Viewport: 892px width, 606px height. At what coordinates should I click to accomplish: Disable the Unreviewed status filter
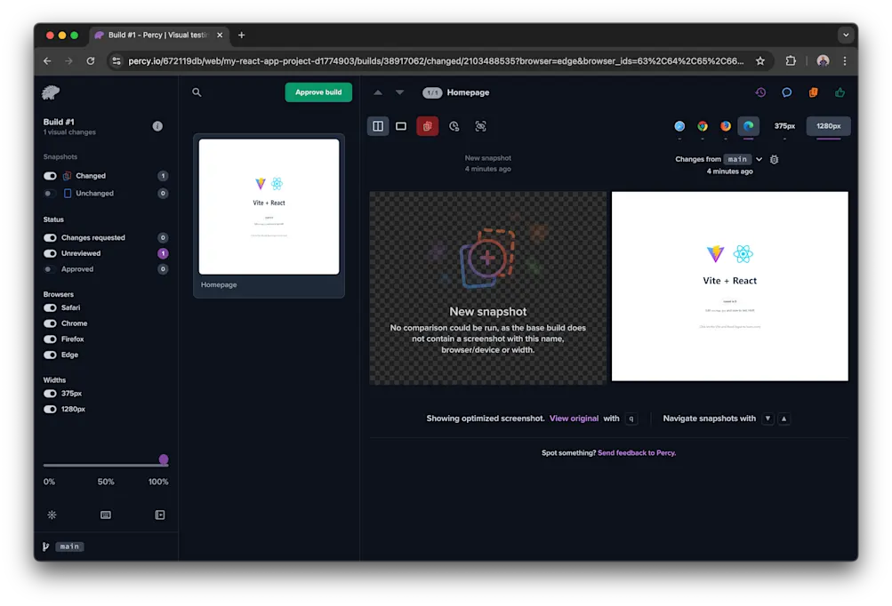point(51,255)
